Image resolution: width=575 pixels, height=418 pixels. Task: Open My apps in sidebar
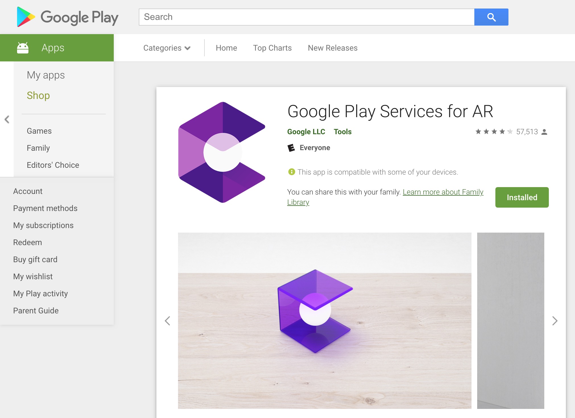[46, 75]
